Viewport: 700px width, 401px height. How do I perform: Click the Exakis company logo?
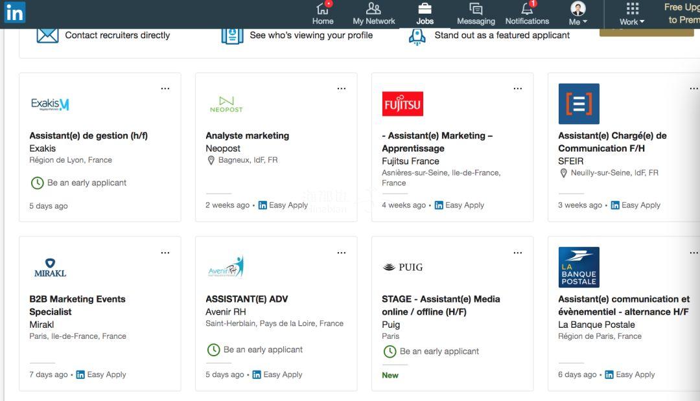tap(50, 104)
